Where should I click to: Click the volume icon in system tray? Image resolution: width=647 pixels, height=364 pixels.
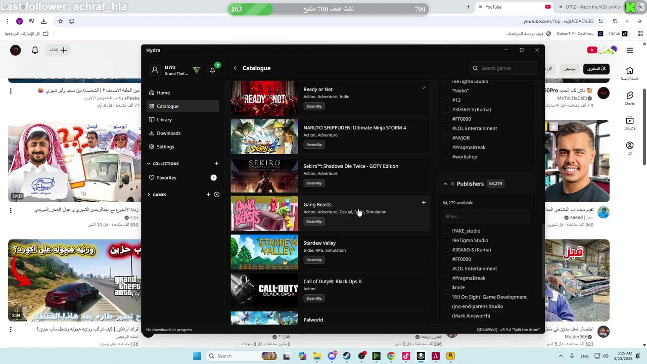point(606,356)
